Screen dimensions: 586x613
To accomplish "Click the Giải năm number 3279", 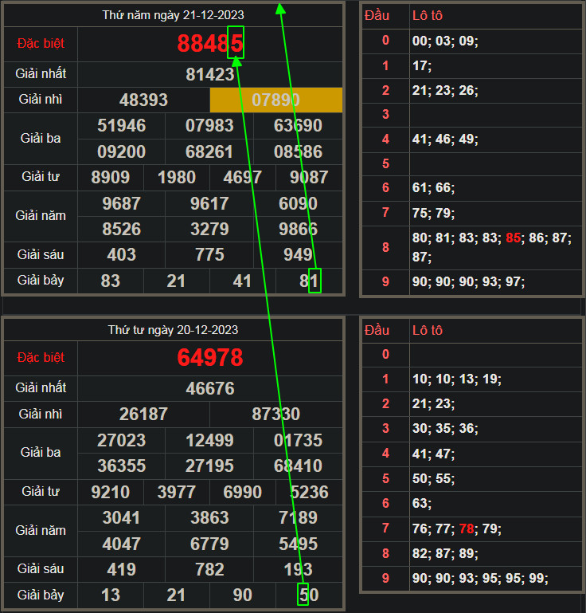I will (210, 230).
